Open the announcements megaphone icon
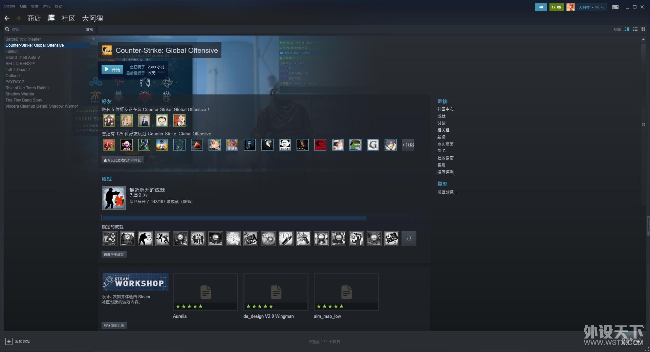Image resolution: width=650 pixels, height=352 pixels. pyautogui.click(x=541, y=7)
